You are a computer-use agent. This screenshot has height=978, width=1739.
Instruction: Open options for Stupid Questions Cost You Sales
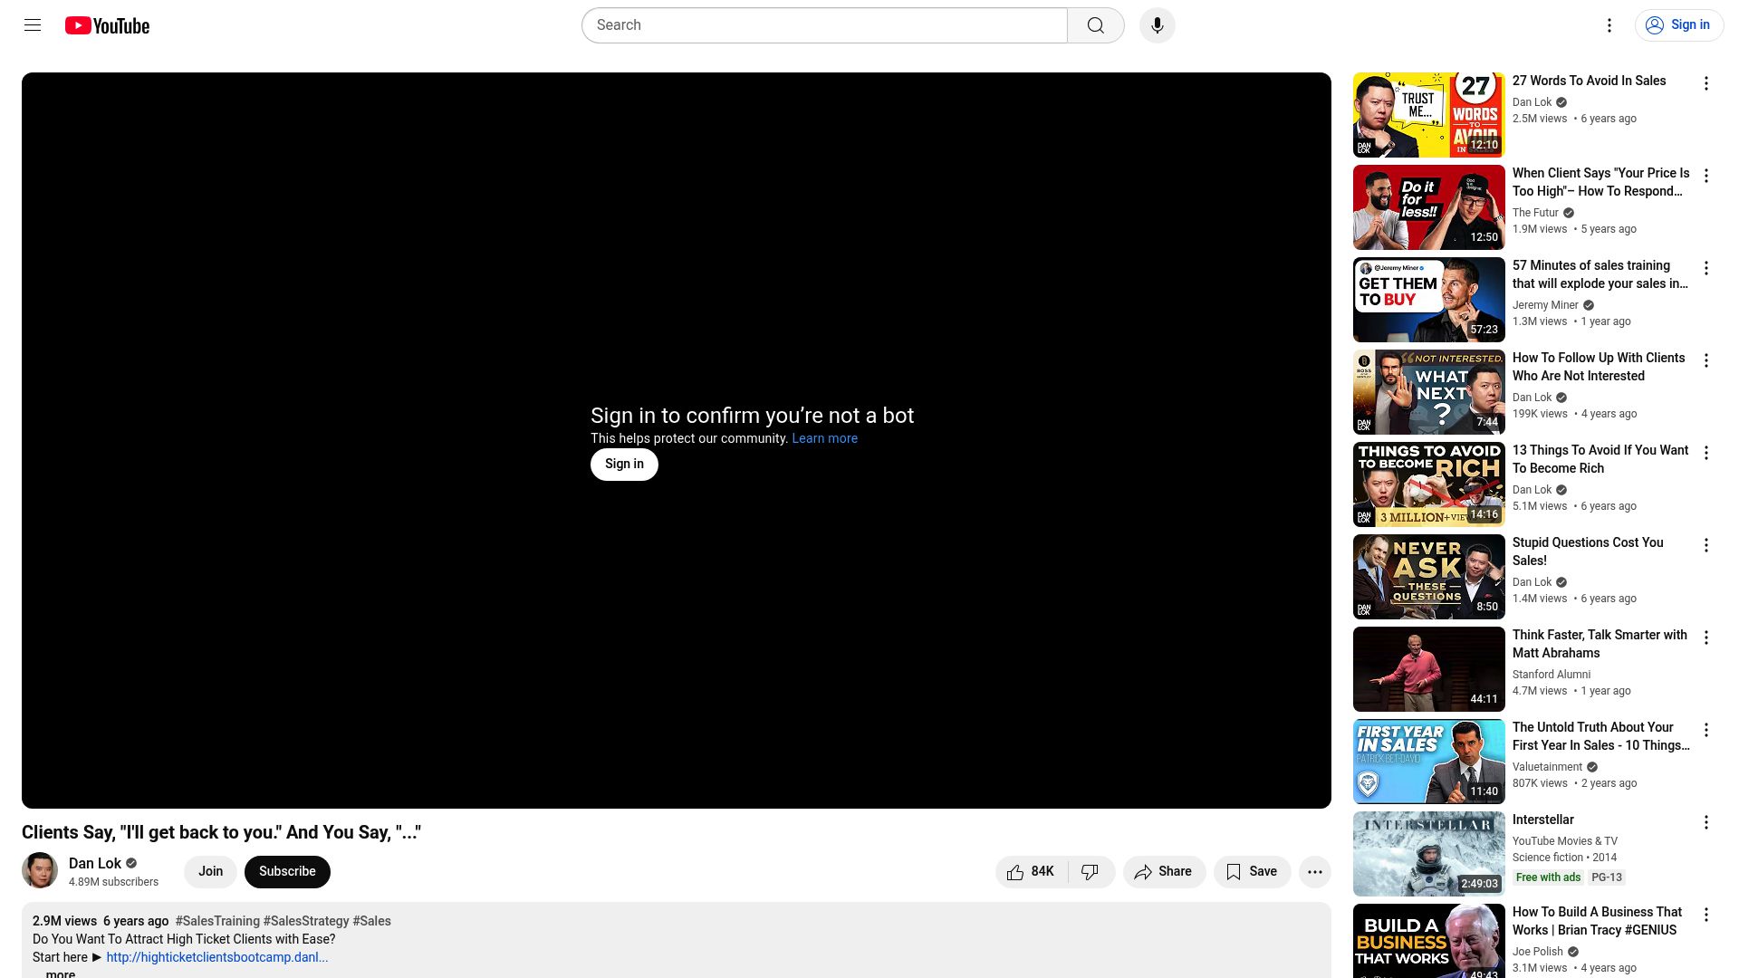coord(1705,545)
